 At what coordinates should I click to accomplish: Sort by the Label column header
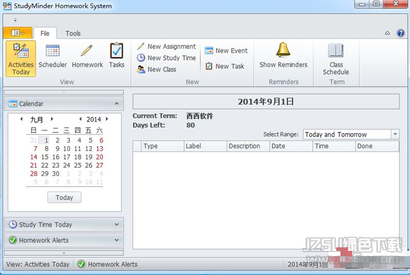click(x=205, y=146)
